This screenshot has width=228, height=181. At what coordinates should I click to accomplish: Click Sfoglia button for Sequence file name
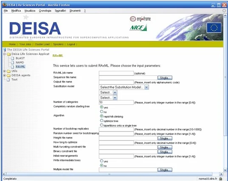tap(165, 78)
